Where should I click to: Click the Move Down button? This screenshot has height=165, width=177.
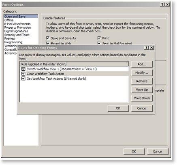coord(142,98)
